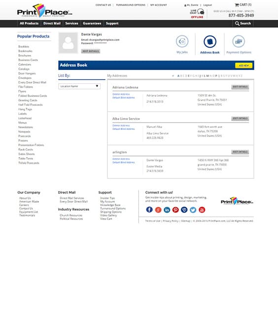This screenshot has height=311, width=278.
Task: Click Video Gallery in the footer
Action: click(108, 216)
